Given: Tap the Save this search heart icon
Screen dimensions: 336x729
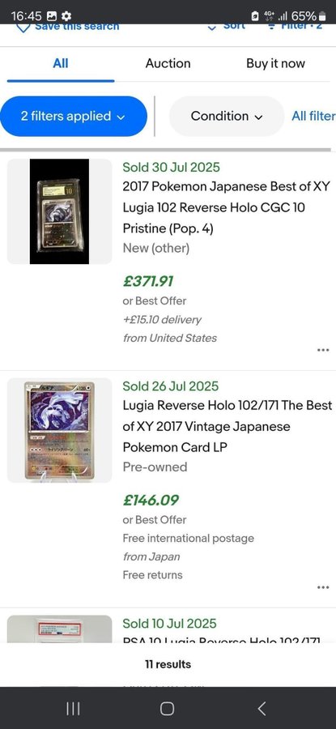Looking at the screenshot, I should 23,28.
